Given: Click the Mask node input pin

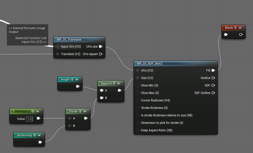Looking at the screenshot, I should click(x=226, y=35).
